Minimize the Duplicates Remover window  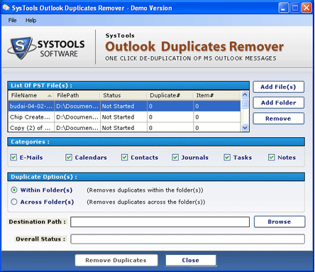pos(284,8)
